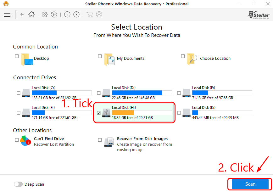Select the Choose Location folder icon
This screenshot has height=192, width=273.
point(192,59)
